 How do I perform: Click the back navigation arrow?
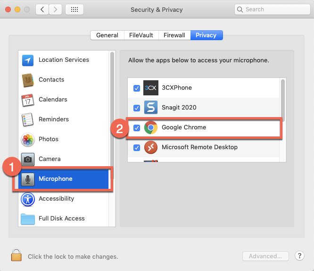[x=42, y=9]
